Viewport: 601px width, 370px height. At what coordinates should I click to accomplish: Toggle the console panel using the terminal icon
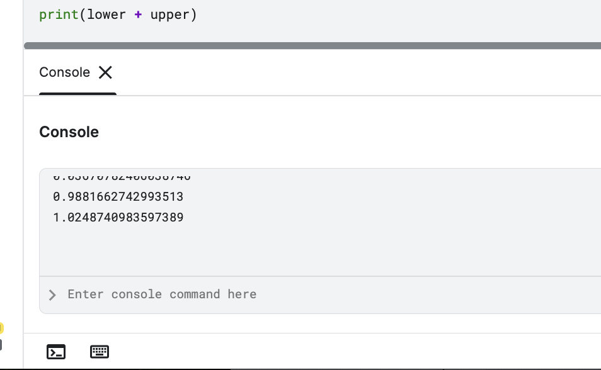coord(56,352)
